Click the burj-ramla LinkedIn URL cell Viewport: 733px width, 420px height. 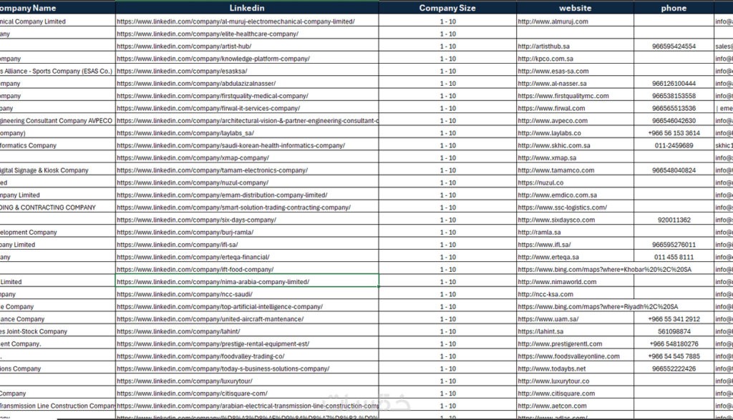[x=247, y=233]
